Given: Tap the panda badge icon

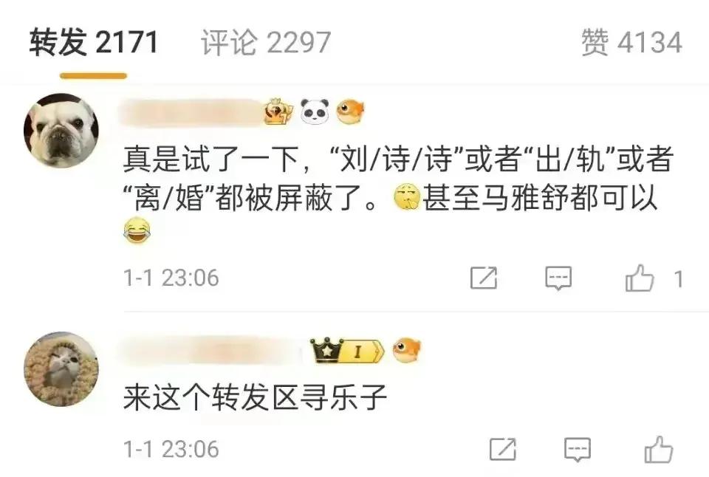Looking at the screenshot, I should coord(315,111).
